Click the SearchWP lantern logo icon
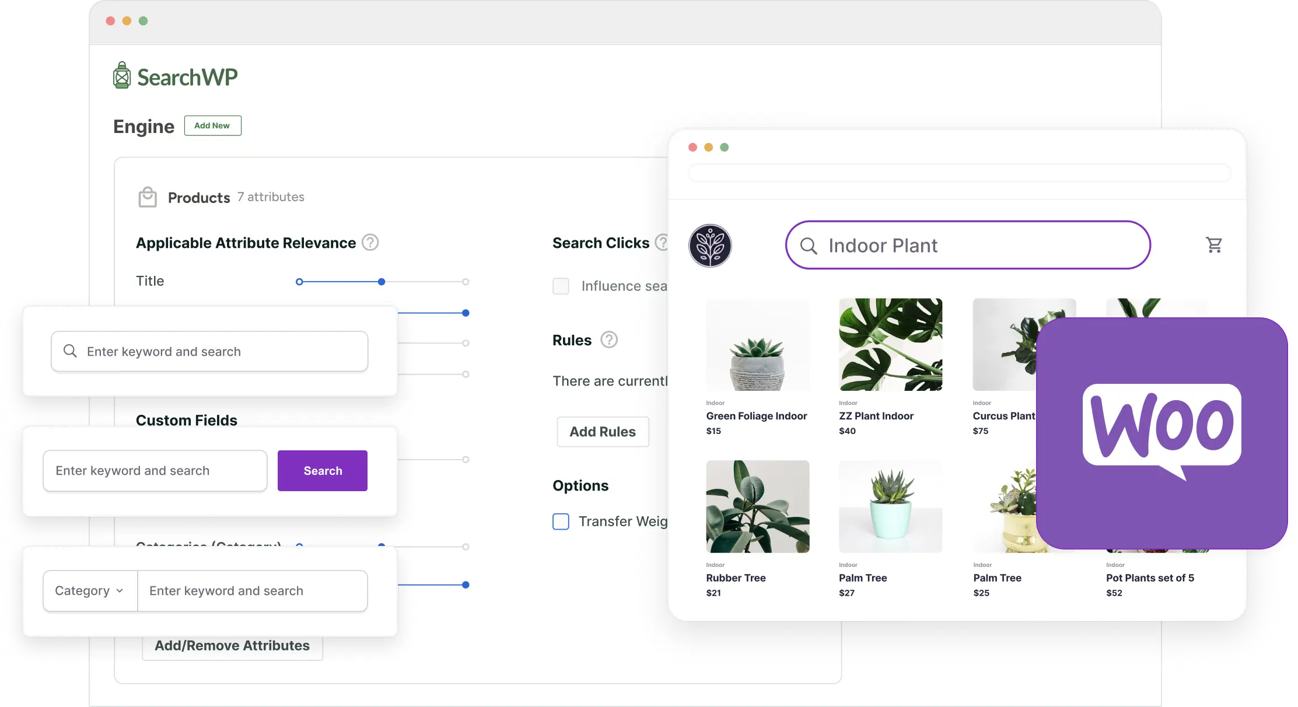1298x707 pixels. point(122,75)
